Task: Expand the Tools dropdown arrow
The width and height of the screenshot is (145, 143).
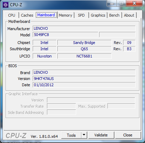Action: [x=84, y=135]
